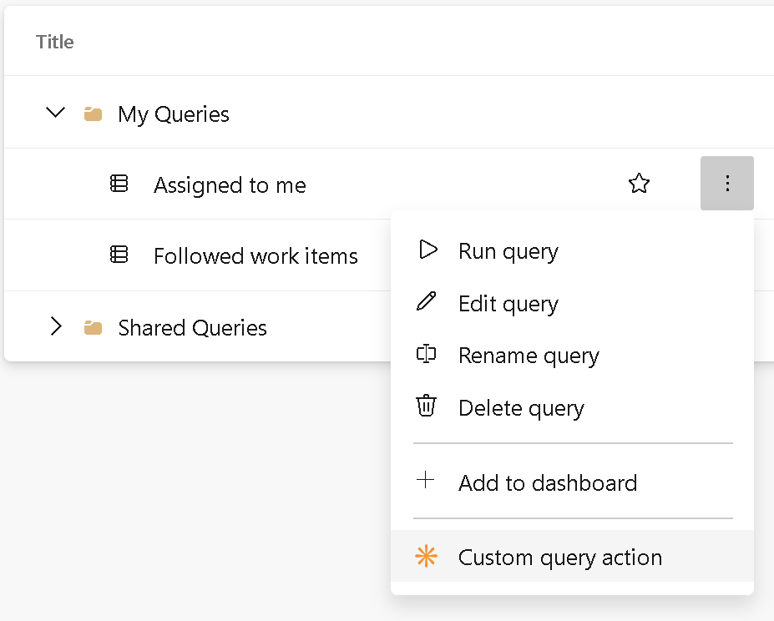
Task: Click the orange asterisk Custom query action icon
Action: pos(427,556)
